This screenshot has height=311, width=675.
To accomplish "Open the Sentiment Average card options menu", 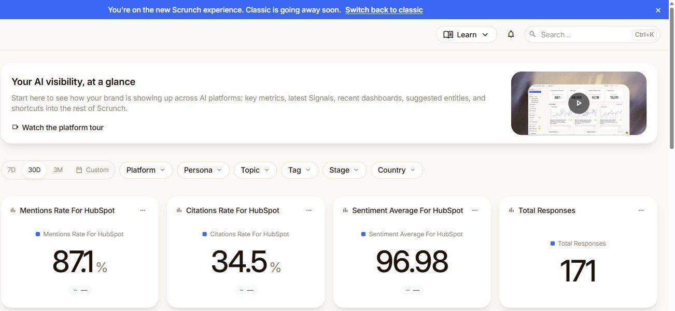I will pyautogui.click(x=475, y=210).
